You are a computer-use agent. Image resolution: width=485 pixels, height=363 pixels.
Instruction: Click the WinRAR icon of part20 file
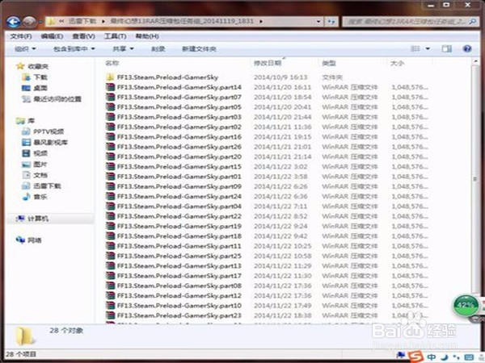tap(110, 156)
